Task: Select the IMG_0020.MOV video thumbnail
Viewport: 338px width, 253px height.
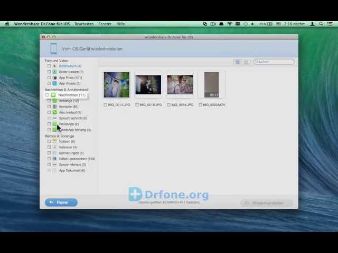Action: [x=211, y=84]
